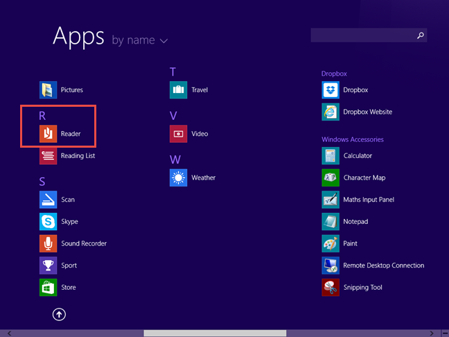
Task: Click the 'Scan' label text
Action: click(x=68, y=200)
